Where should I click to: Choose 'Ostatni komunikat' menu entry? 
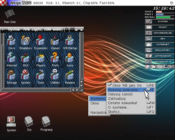click(131, 103)
